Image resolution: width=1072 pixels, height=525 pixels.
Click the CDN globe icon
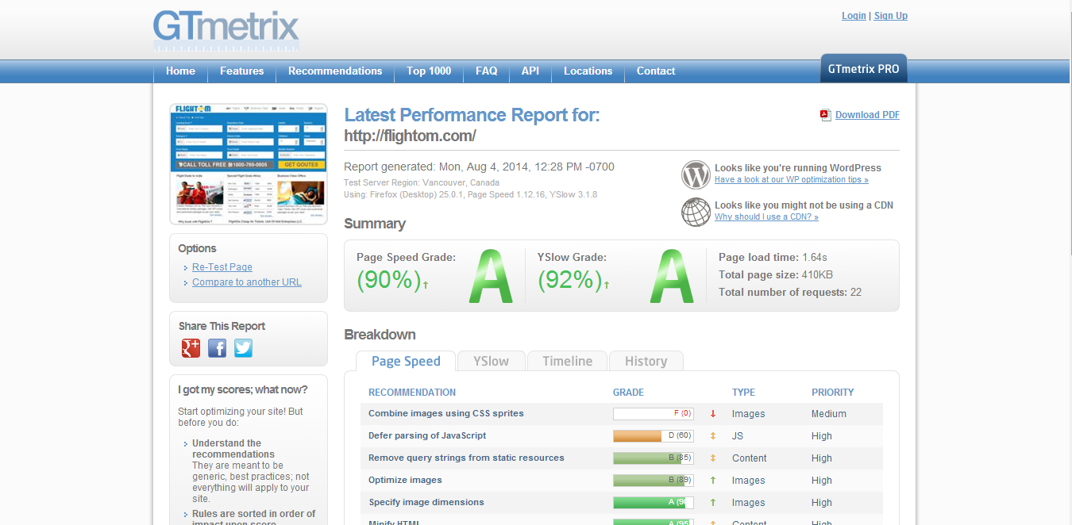pyautogui.click(x=696, y=212)
